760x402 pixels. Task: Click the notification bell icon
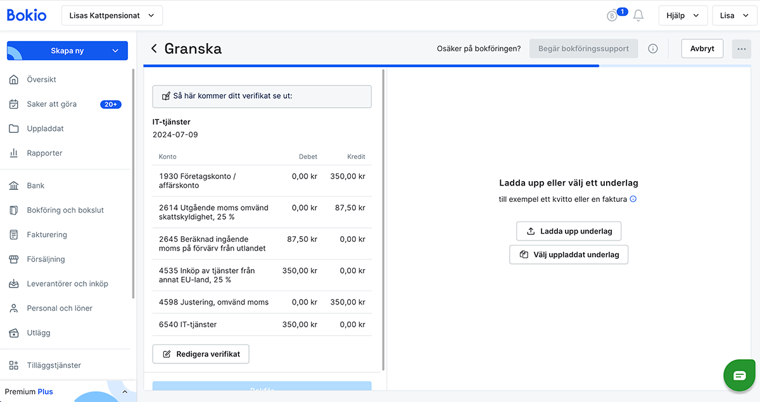click(638, 15)
